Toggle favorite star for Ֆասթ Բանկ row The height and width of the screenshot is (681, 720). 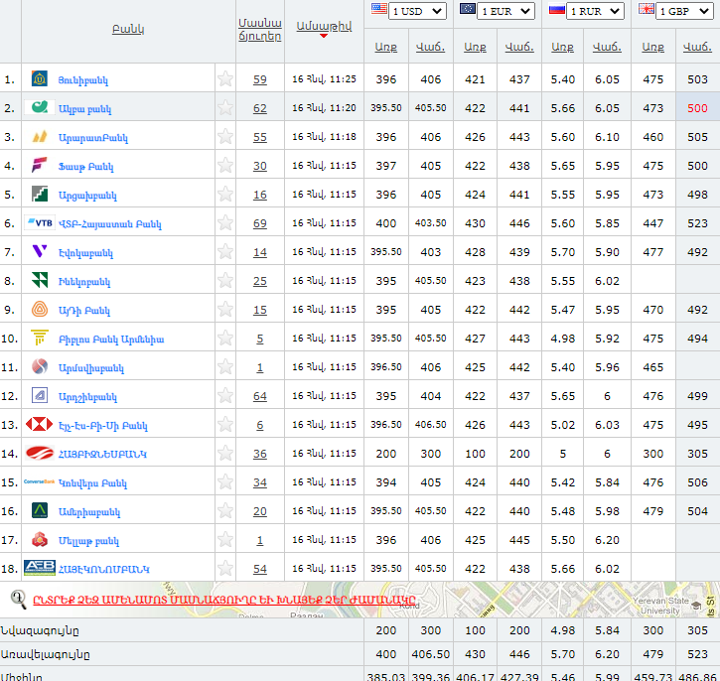[225, 165]
